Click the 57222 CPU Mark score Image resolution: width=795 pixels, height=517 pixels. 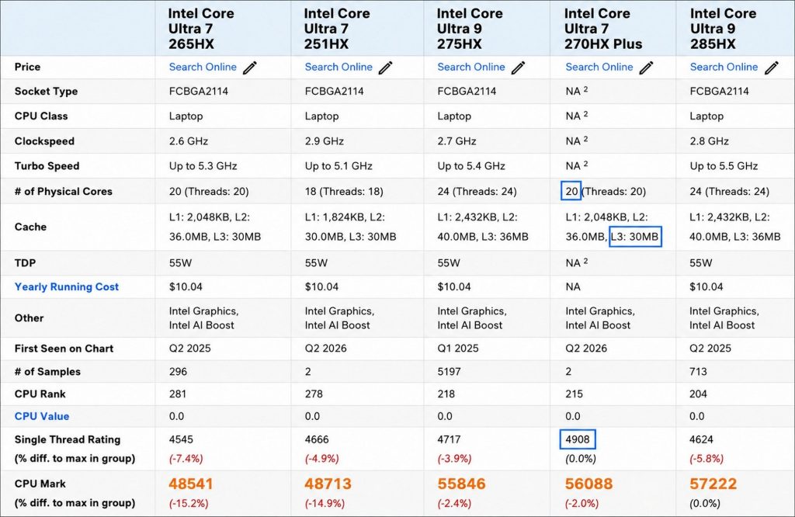713,484
